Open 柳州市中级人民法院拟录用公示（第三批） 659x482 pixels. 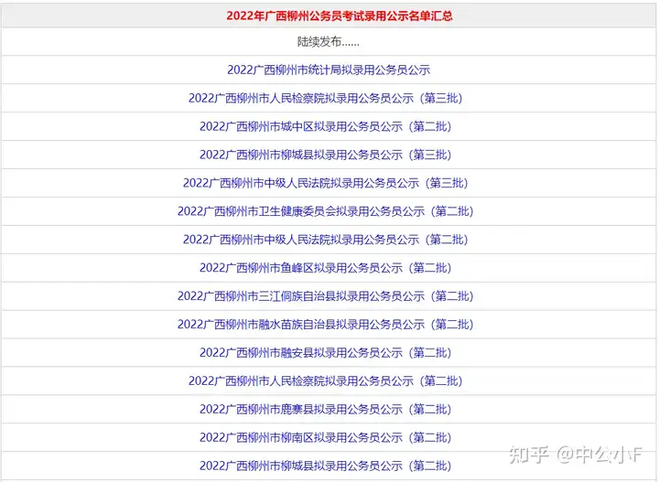point(325,183)
